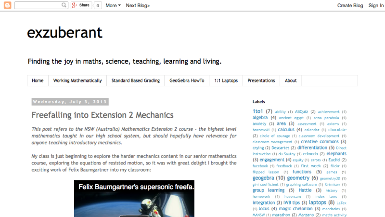Select the integration label

click(x=264, y=203)
